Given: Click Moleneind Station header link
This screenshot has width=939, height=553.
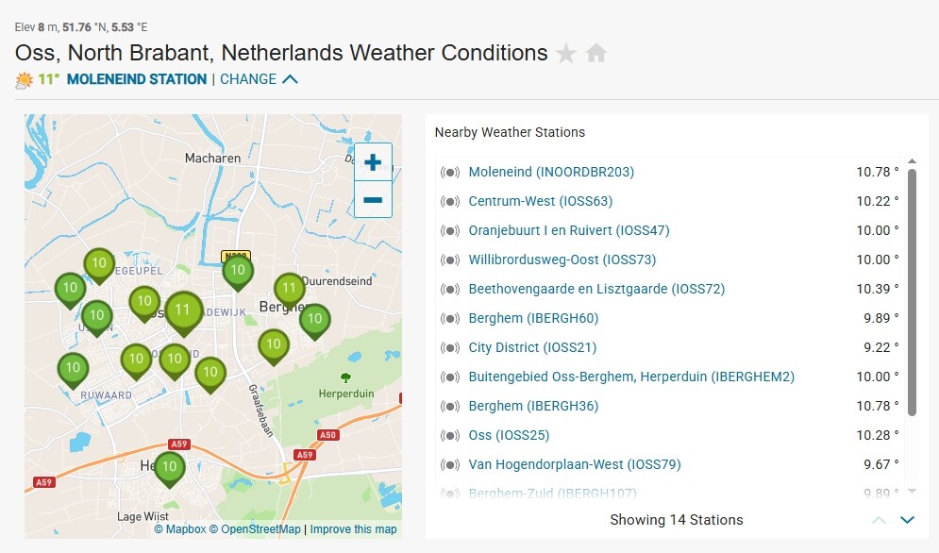Looking at the screenshot, I should coord(137,79).
